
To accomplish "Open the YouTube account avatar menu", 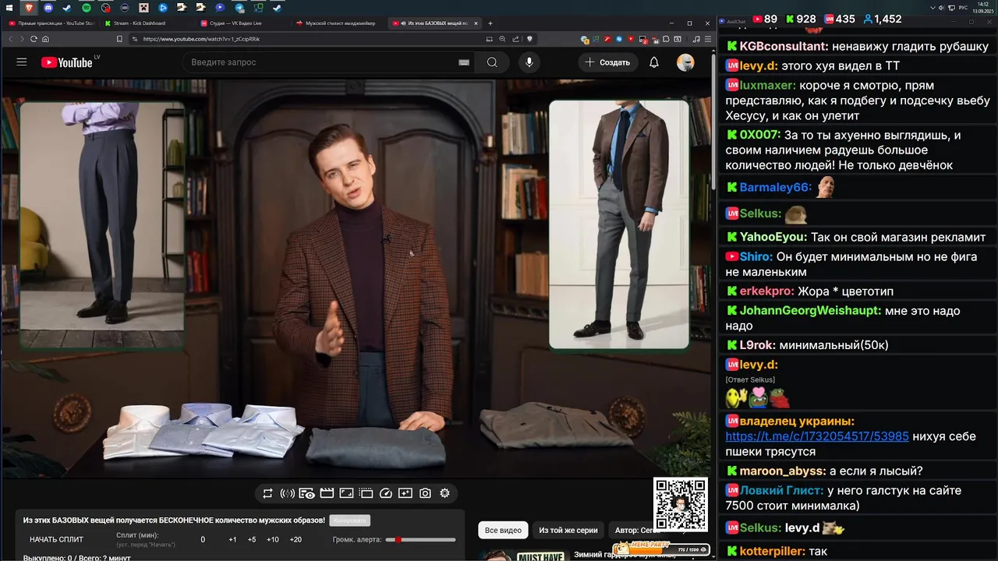I will [685, 62].
